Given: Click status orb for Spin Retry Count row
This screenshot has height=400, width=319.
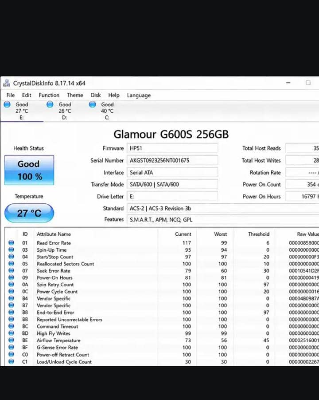Looking at the screenshot, I should coord(11,284).
